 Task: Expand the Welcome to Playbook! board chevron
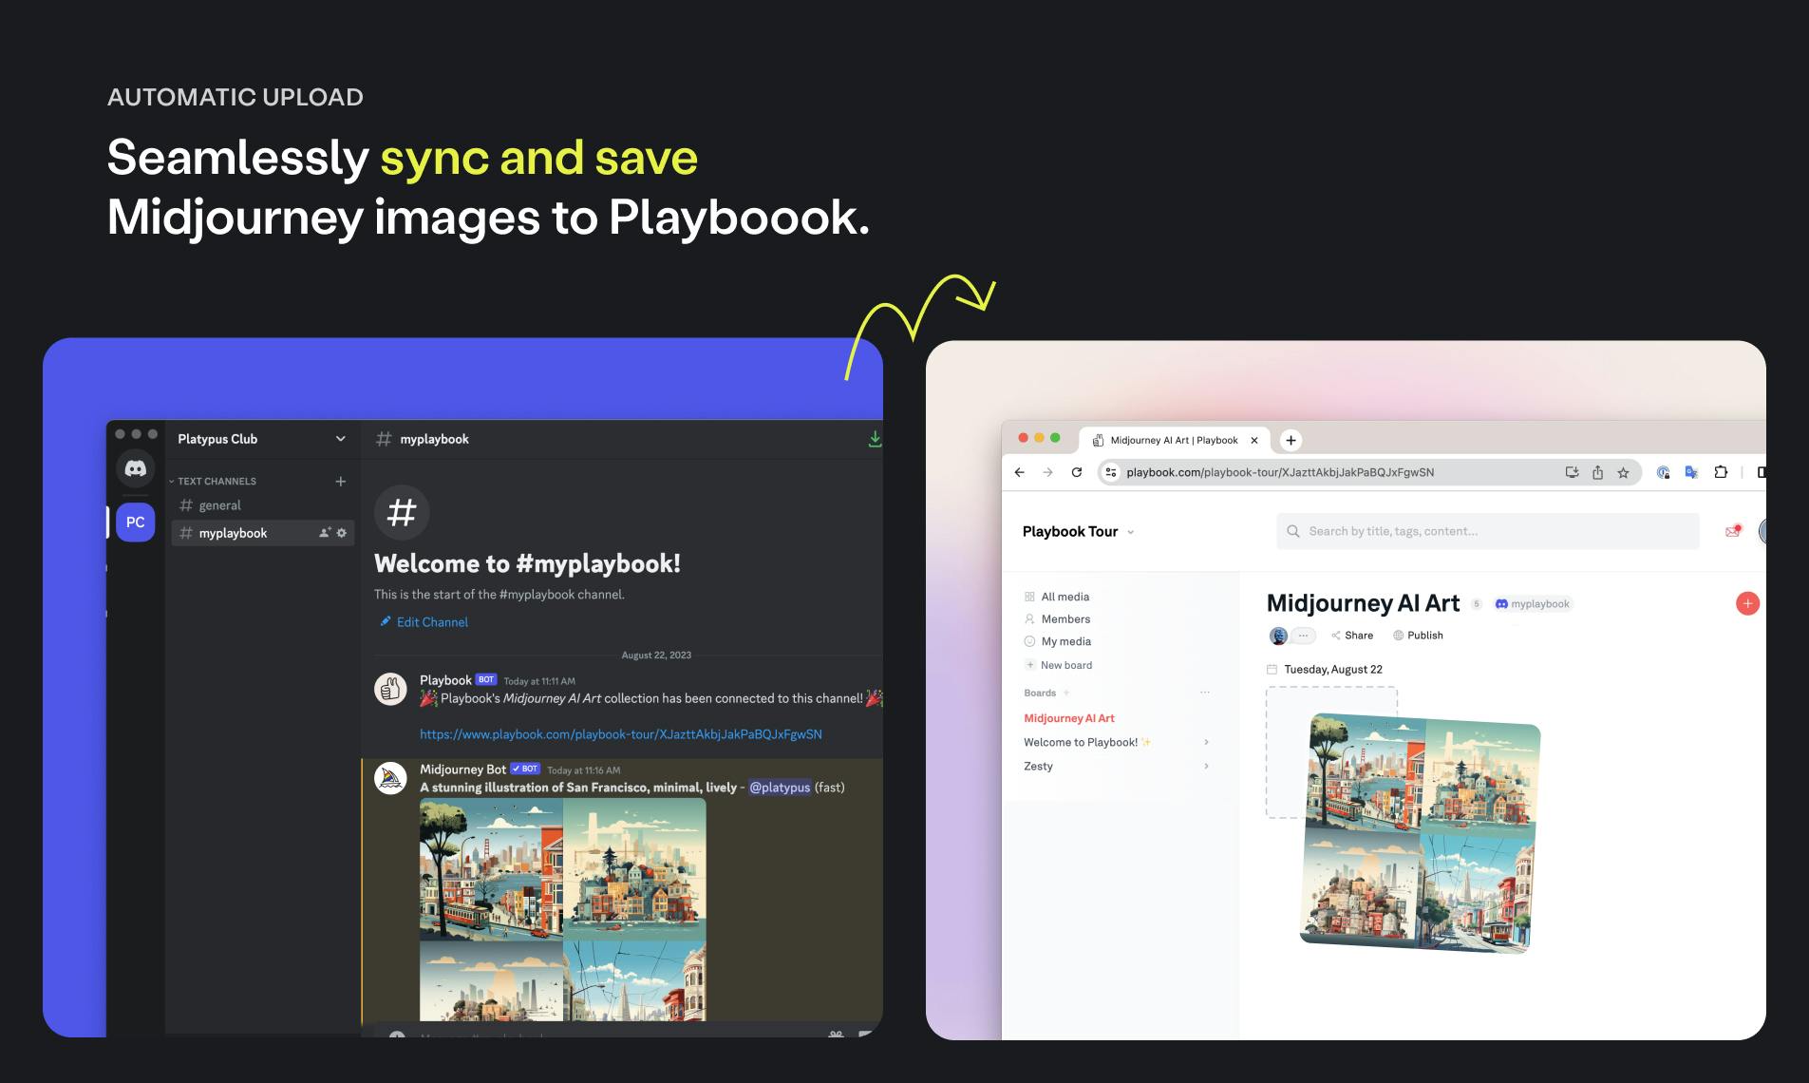1206,742
